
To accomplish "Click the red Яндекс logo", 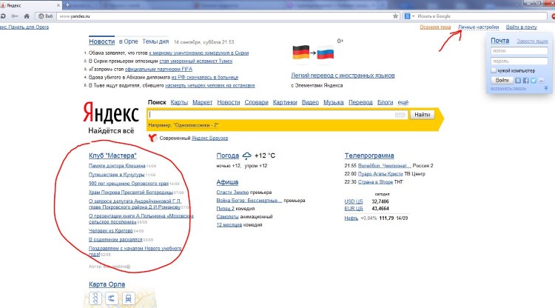I will click(x=111, y=113).
